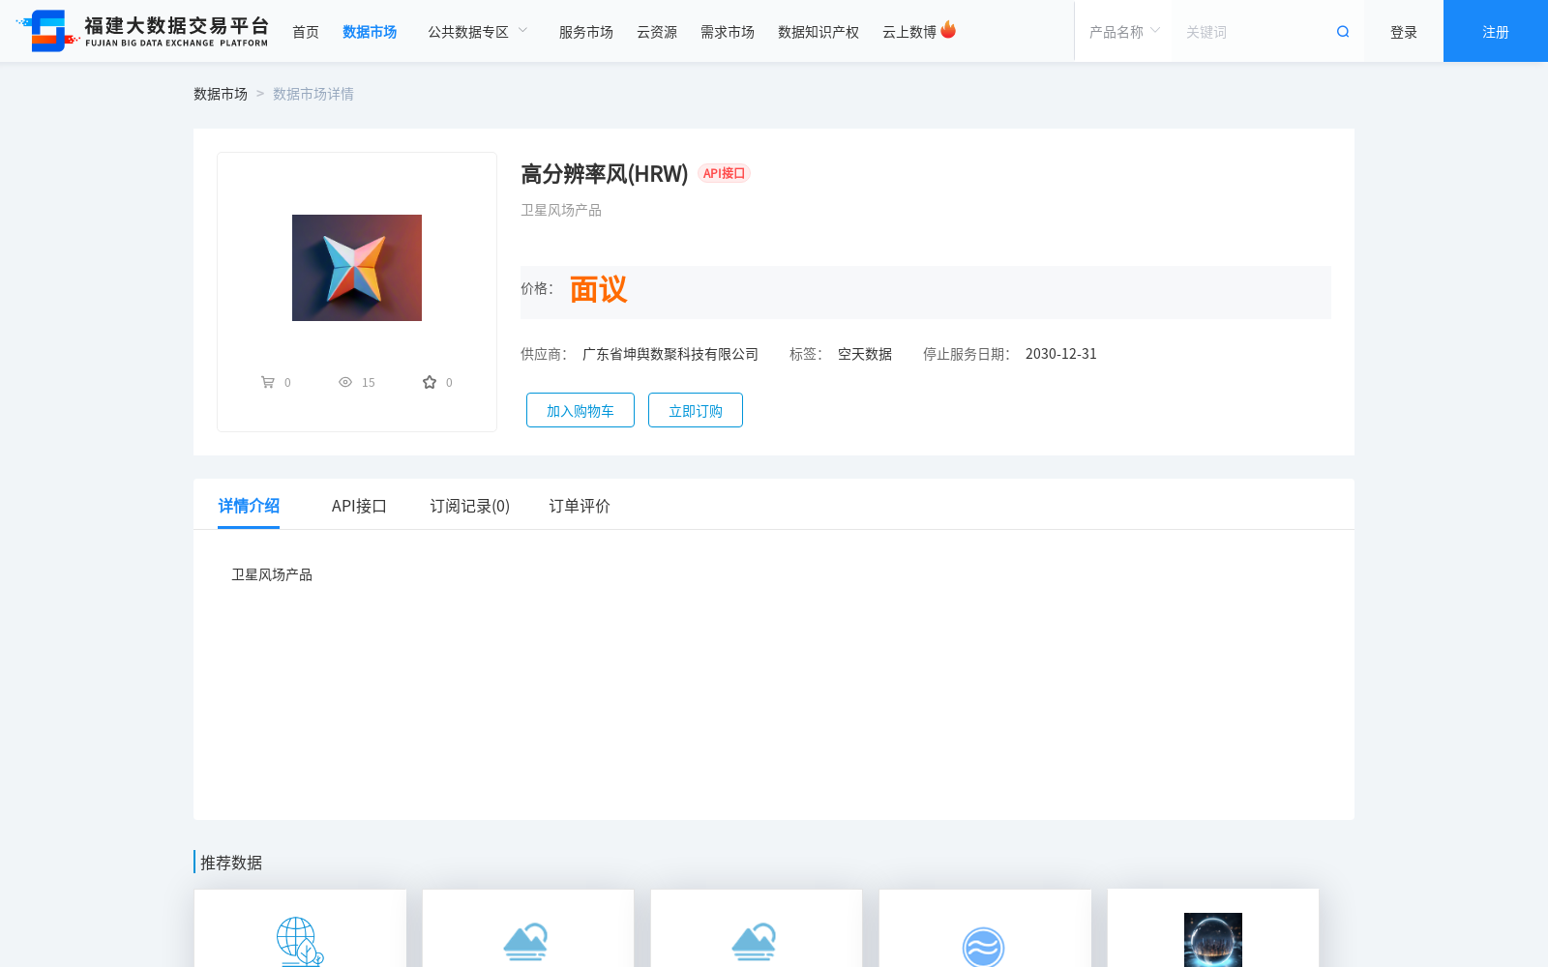Click the star favorite icon
The image size is (1548, 967).
pos(430,382)
